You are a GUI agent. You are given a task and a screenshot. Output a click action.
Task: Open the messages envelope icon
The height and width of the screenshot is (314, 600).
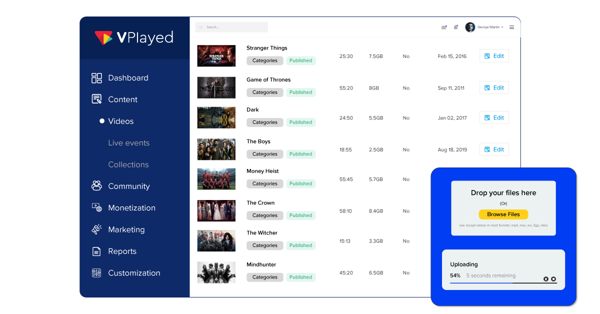[x=444, y=27]
